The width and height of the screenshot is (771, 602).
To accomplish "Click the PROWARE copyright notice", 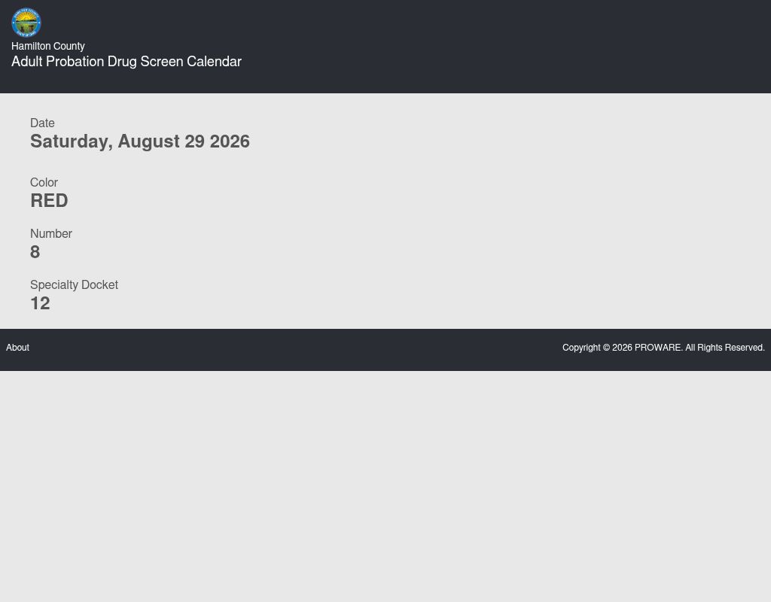I will pyautogui.click(x=663, y=348).
